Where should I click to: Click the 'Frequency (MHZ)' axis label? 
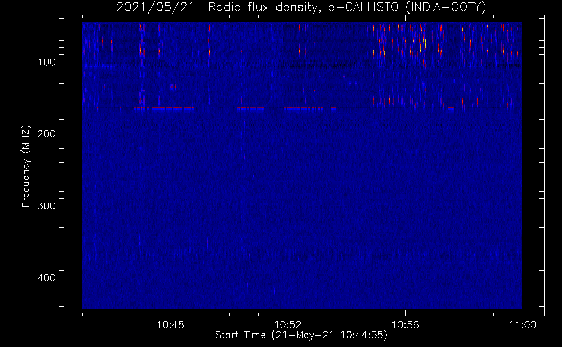pos(26,167)
